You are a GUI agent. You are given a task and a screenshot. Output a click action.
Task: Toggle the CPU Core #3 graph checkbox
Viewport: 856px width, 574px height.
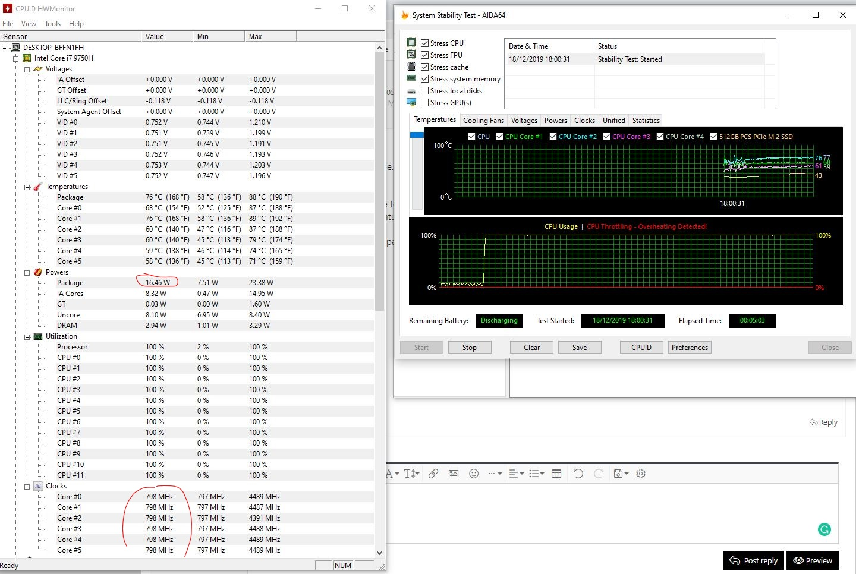coord(606,136)
